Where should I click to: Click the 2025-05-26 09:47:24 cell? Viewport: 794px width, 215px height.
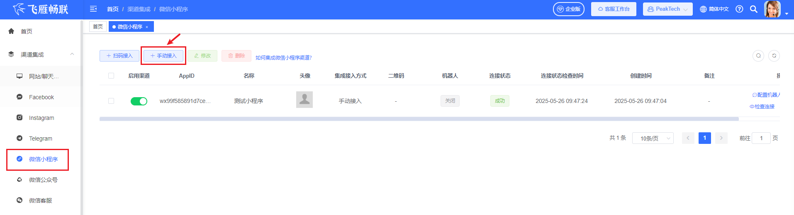click(x=562, y=101)
